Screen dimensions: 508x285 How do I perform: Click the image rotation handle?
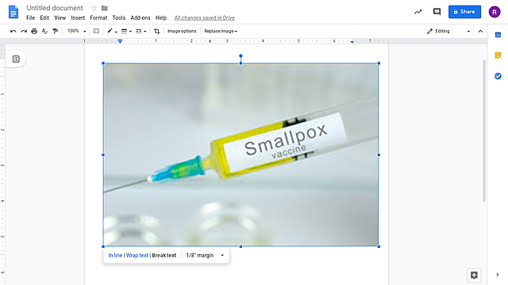click(x=241, y=56)
